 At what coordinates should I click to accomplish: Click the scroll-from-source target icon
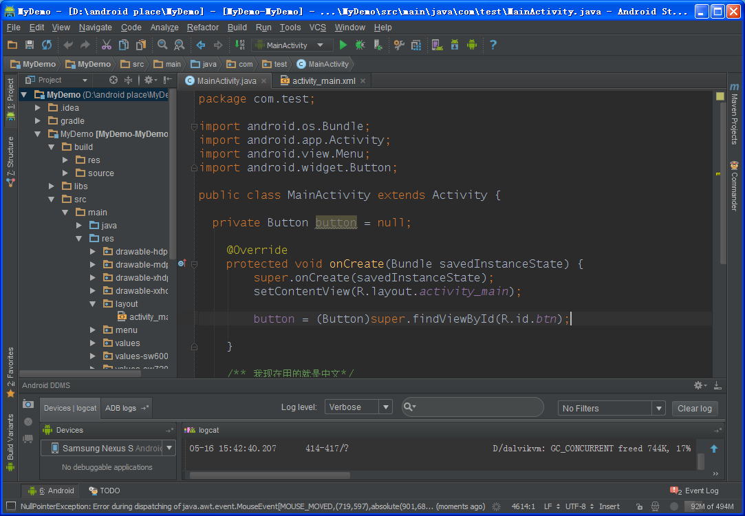pyautogui.click(x=113, y=80)
